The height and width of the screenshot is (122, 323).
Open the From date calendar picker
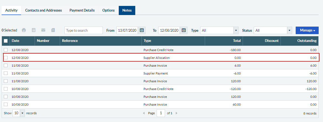point(142,30)
